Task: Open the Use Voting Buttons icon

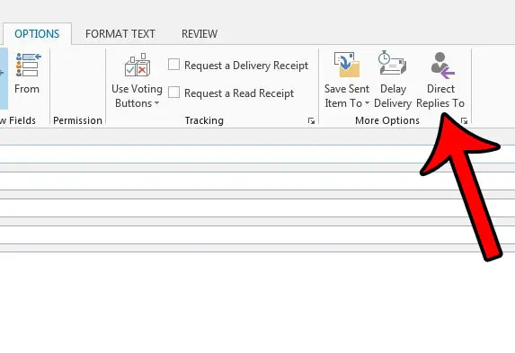Action: pyautogui.click(x=138, y=65)
